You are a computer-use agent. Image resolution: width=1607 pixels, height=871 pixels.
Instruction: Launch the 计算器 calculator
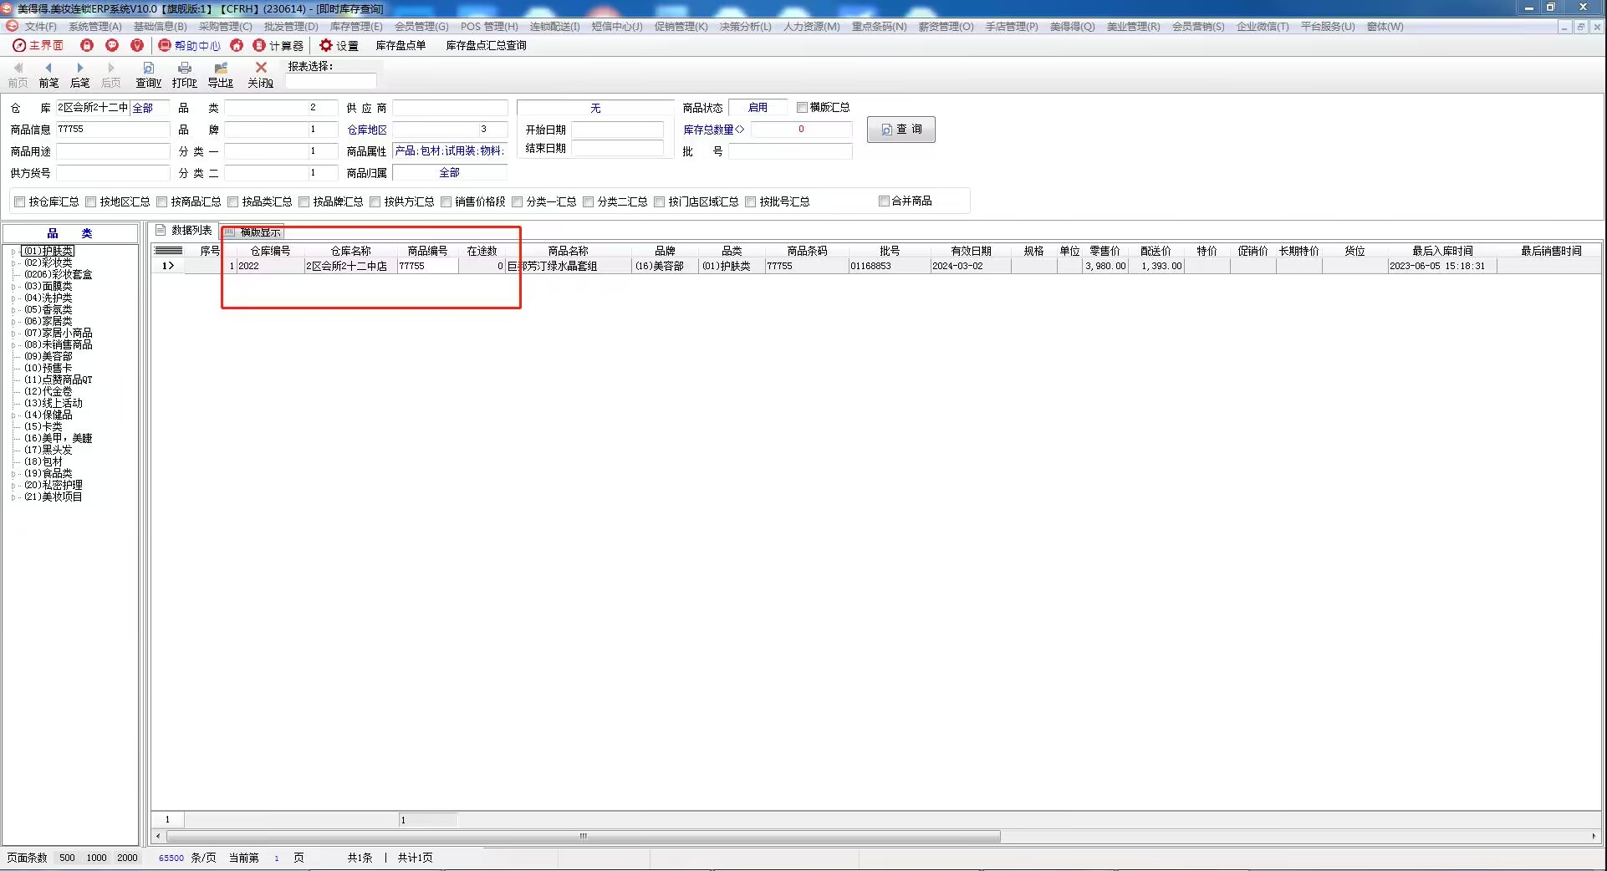click(278, 45)
